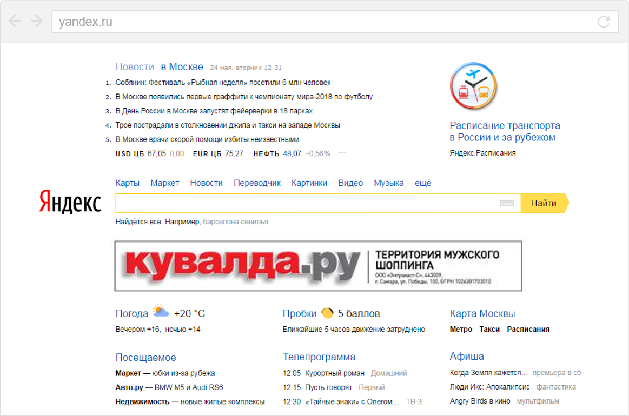Open the Маркет service tab
The height and width of the screenshot is (416, 629).
coord(165,183)
